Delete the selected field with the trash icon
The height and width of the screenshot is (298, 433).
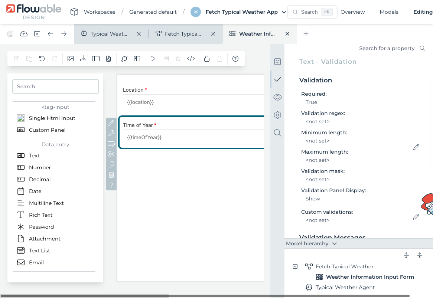click(x=111, y=175)
